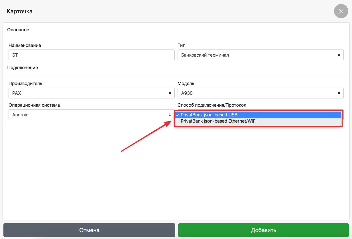This screenshot has width=352, height=239.
Task: Click the green Добавить button
Action: [263, 230]
